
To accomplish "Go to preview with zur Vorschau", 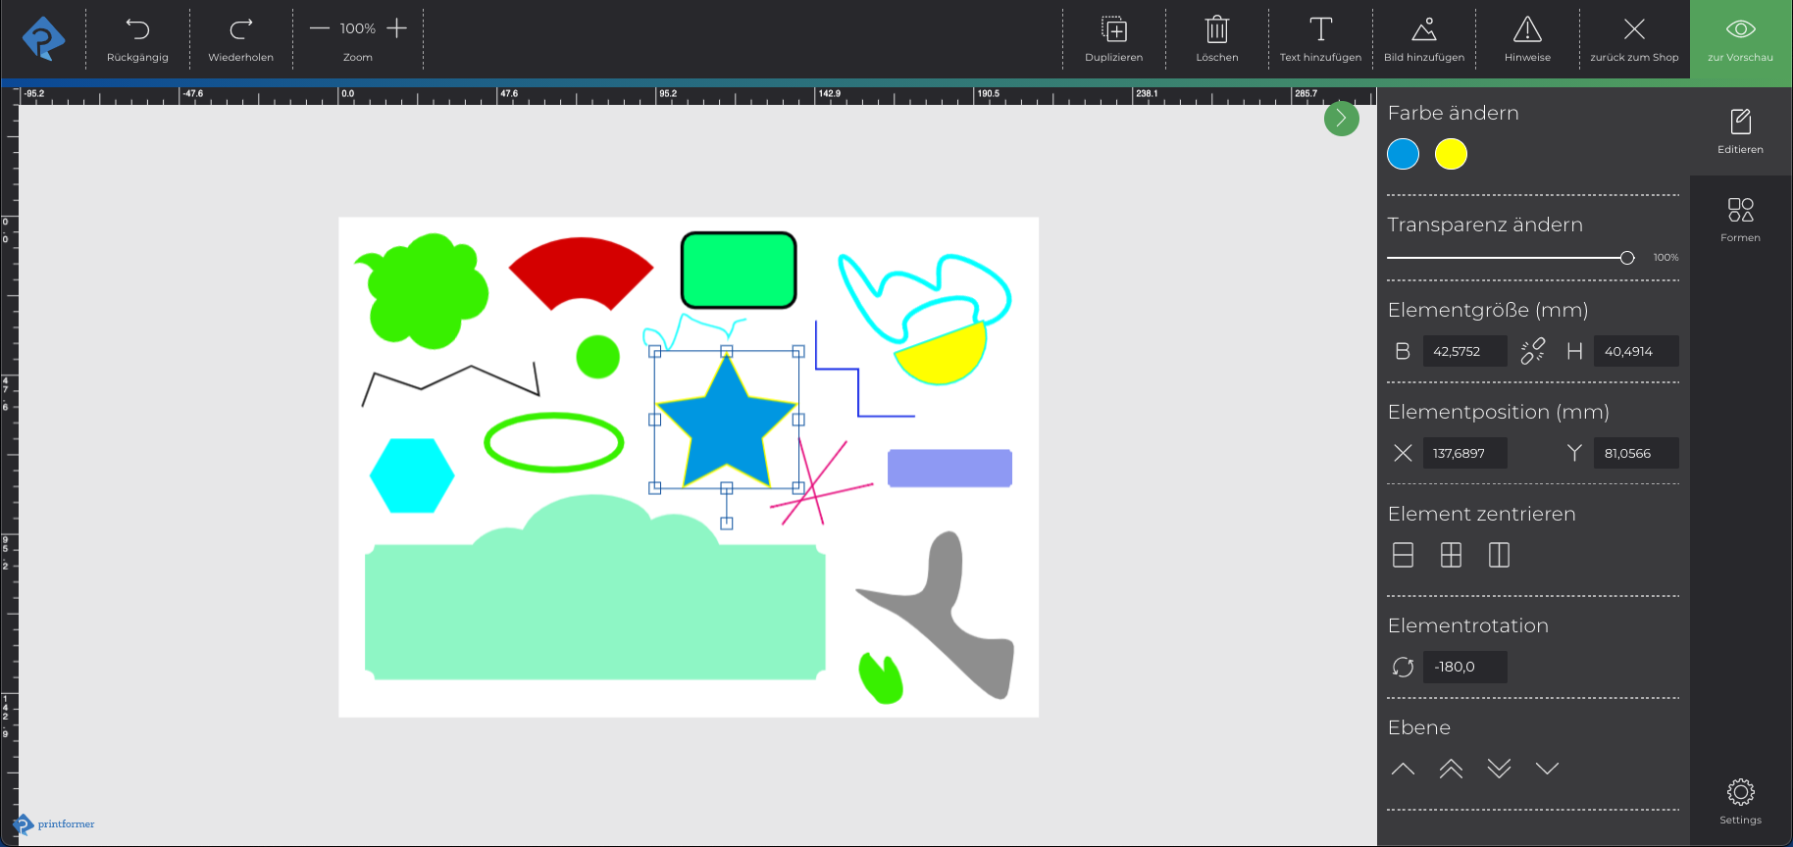I will click(x=1740, y=39).
